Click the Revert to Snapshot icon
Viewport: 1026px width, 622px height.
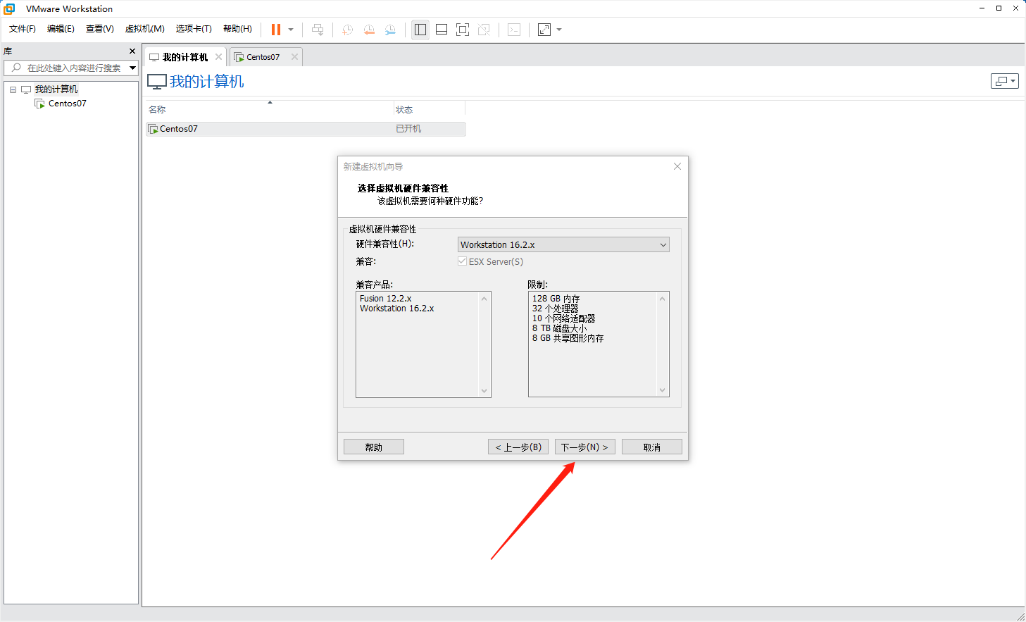369,30
